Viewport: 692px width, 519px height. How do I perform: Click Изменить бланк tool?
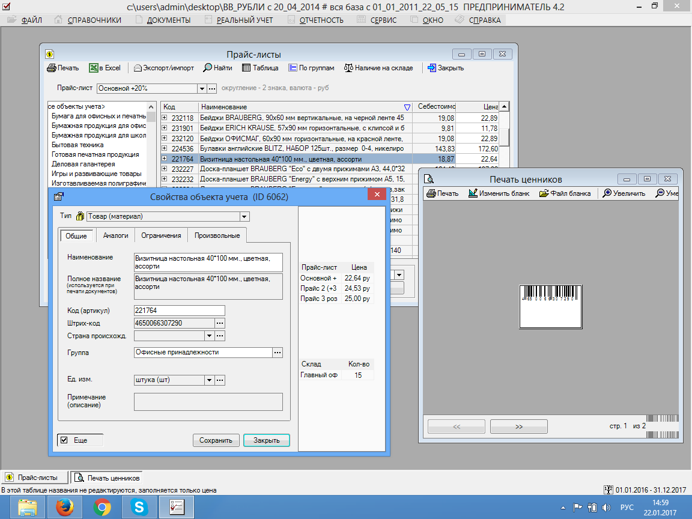[499, 193]
